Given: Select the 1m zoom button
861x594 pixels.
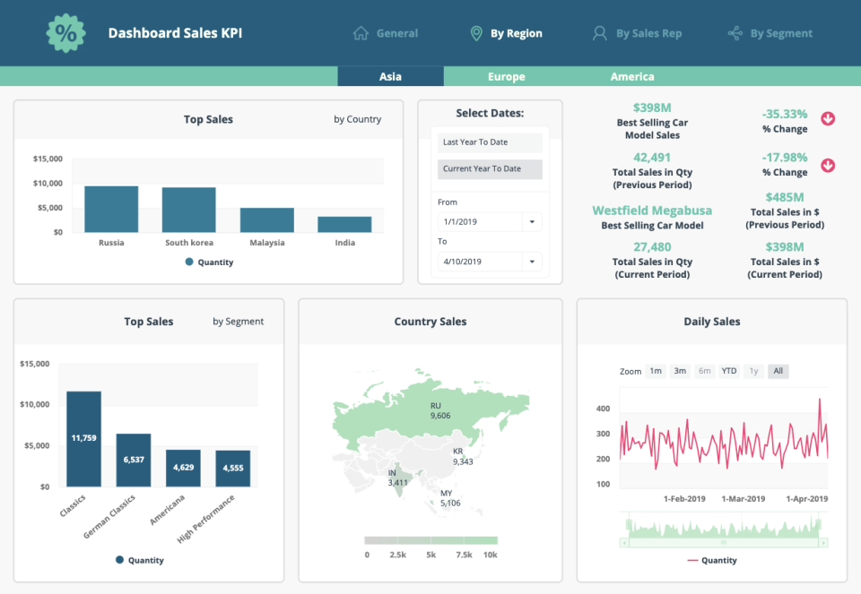Looking at the screenshot, I should point(656,371).
